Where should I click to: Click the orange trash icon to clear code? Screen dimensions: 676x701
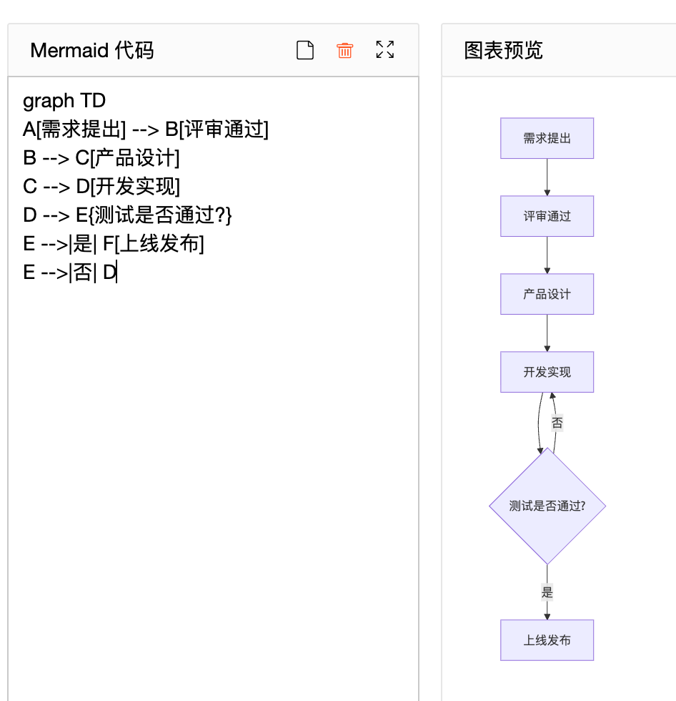(x=345, y=50)
